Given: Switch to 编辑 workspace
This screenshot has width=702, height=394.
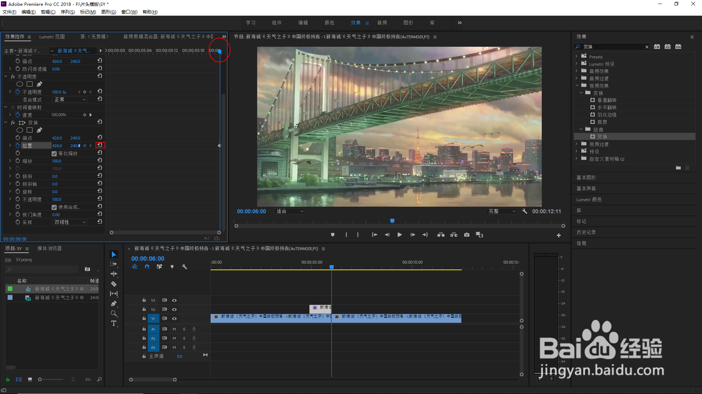Looking at the screenshot, I should click(303, 23).
